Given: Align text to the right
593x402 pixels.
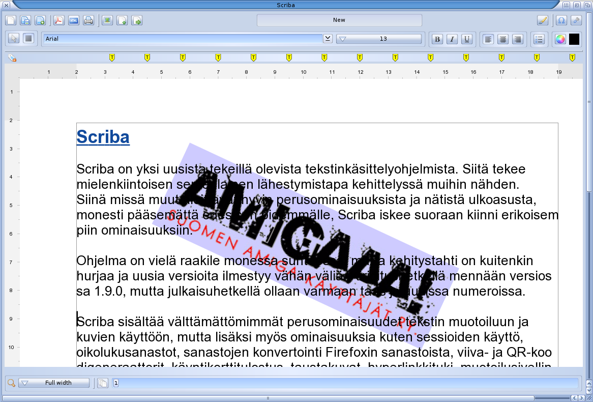Looking at the screenshot, I should 518,39.
